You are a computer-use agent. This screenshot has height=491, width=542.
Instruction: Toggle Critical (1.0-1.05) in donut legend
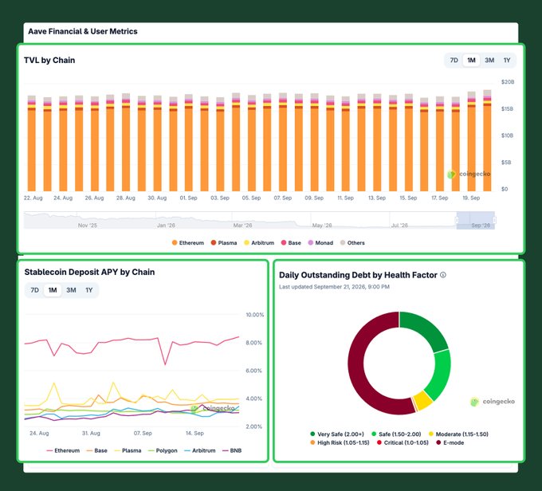click(x=403, y=442)
